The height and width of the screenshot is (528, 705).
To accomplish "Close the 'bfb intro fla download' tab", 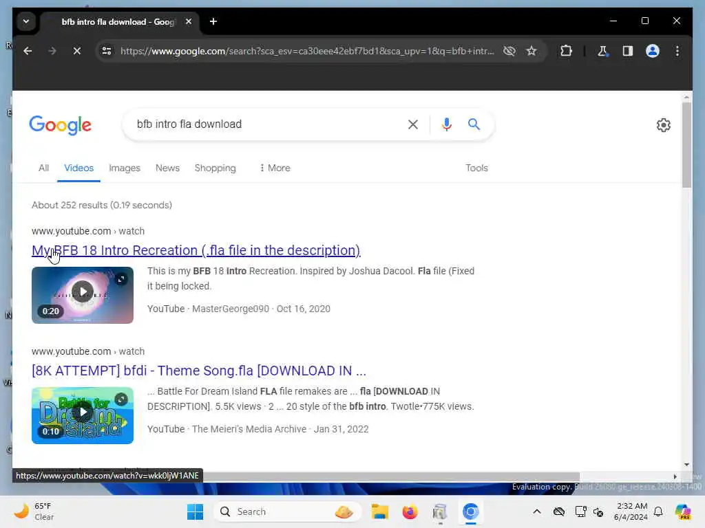I will click(189, 21).
